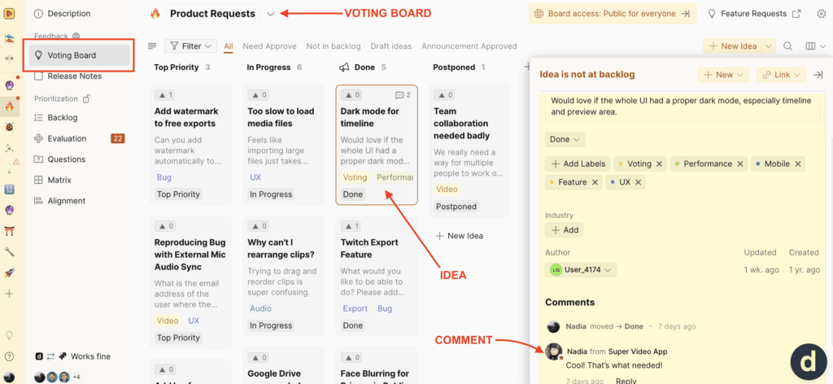Open the rocket workspace icon
The width and height of the screenshot is (833, 384).
10,273
